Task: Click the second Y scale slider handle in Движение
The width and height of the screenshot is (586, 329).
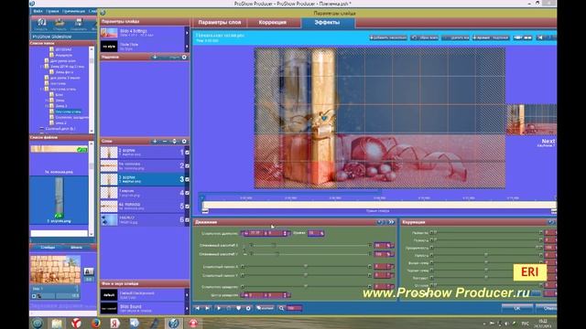Action: (x=277, y=254)
